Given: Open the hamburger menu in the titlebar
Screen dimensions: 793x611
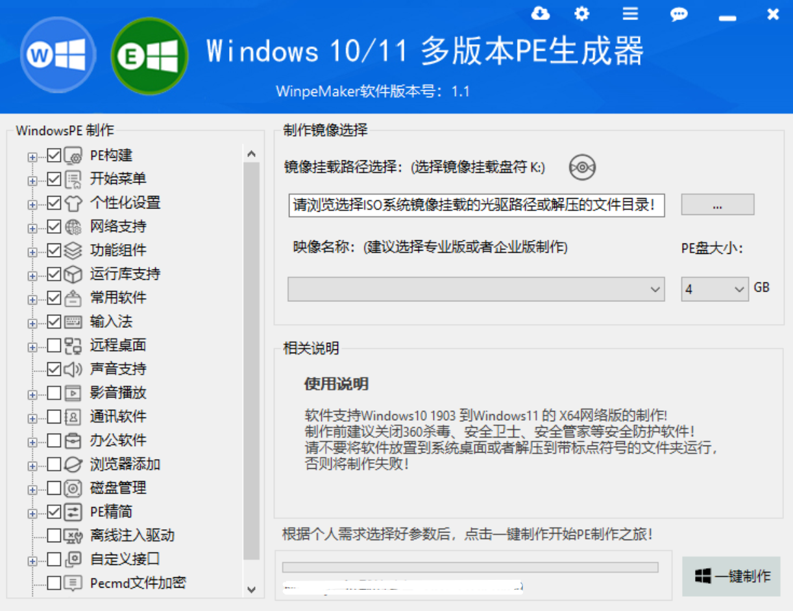Looking at the screenshot, I should [629, 14].
